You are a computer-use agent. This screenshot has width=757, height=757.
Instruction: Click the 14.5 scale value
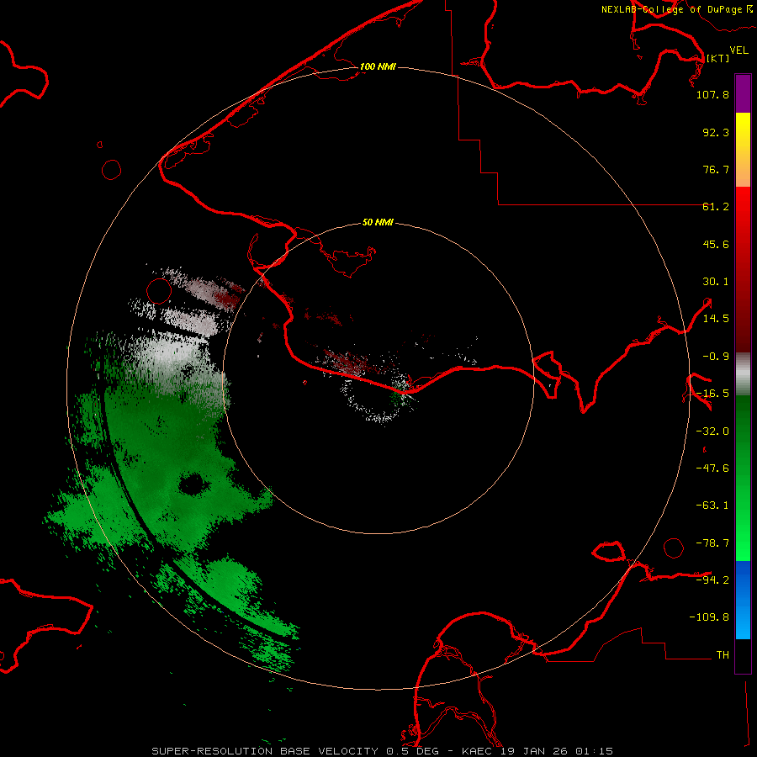pyautogui.click(x=716, y=319)
